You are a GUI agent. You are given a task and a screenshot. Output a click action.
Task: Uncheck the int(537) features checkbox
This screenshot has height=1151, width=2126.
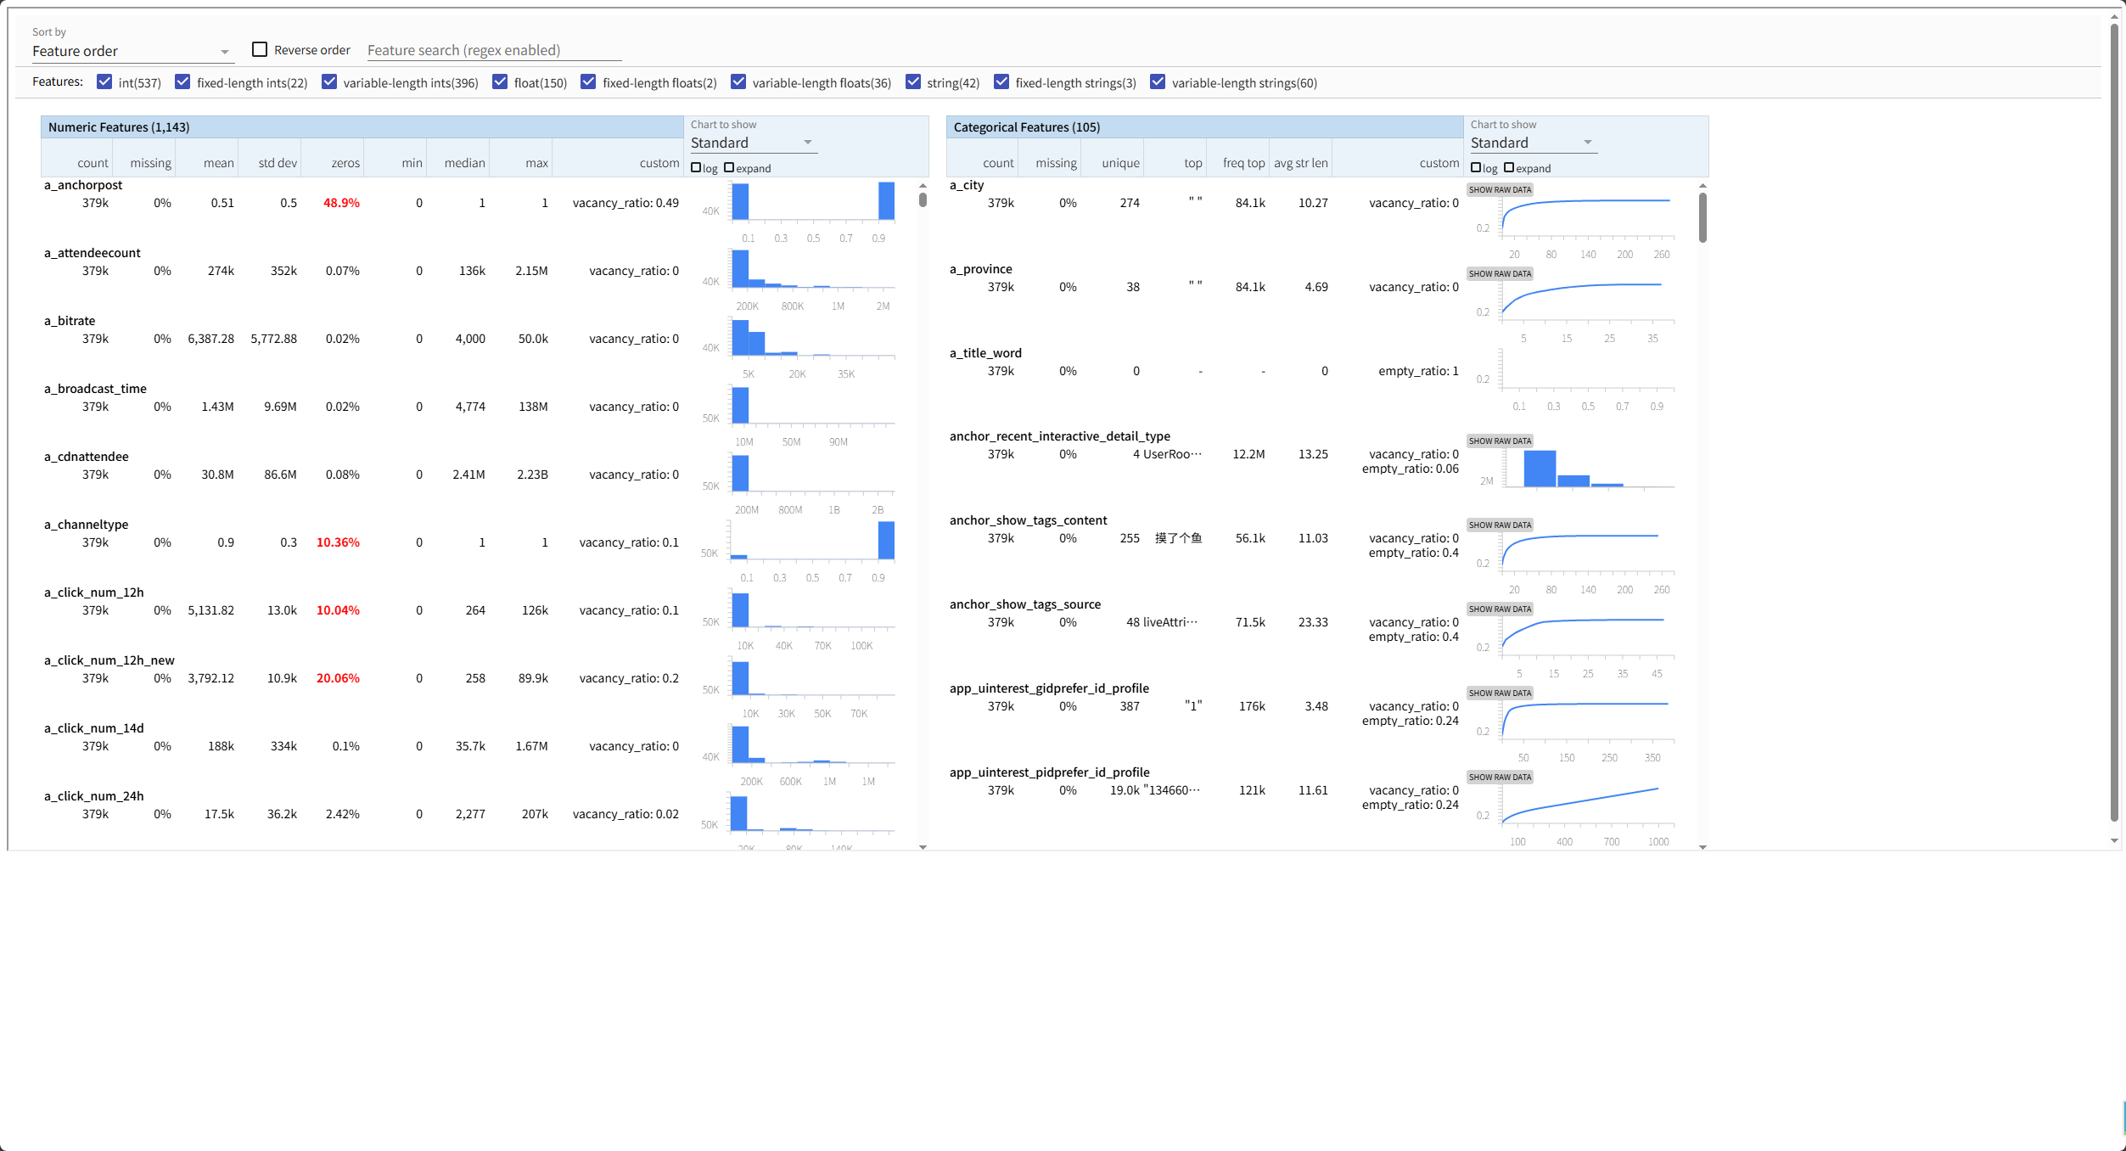(x=104, y=82)
